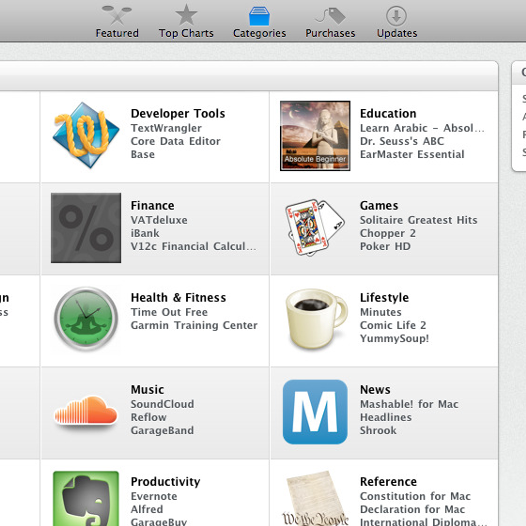
Task: Click the Games playing cards icon
Action: [315, 227]
